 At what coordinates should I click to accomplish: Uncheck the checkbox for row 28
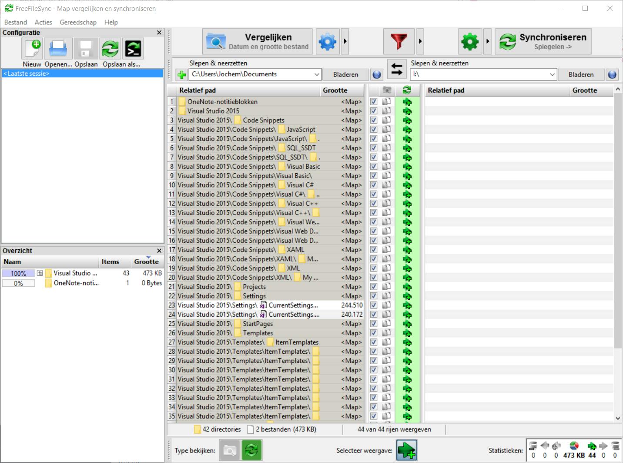[x=374, y=351]
